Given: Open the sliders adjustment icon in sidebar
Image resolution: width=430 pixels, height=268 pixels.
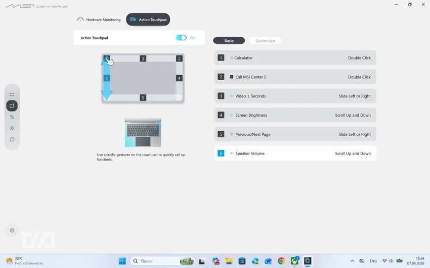Looking at the screenshot, I should tap(12, 117).
